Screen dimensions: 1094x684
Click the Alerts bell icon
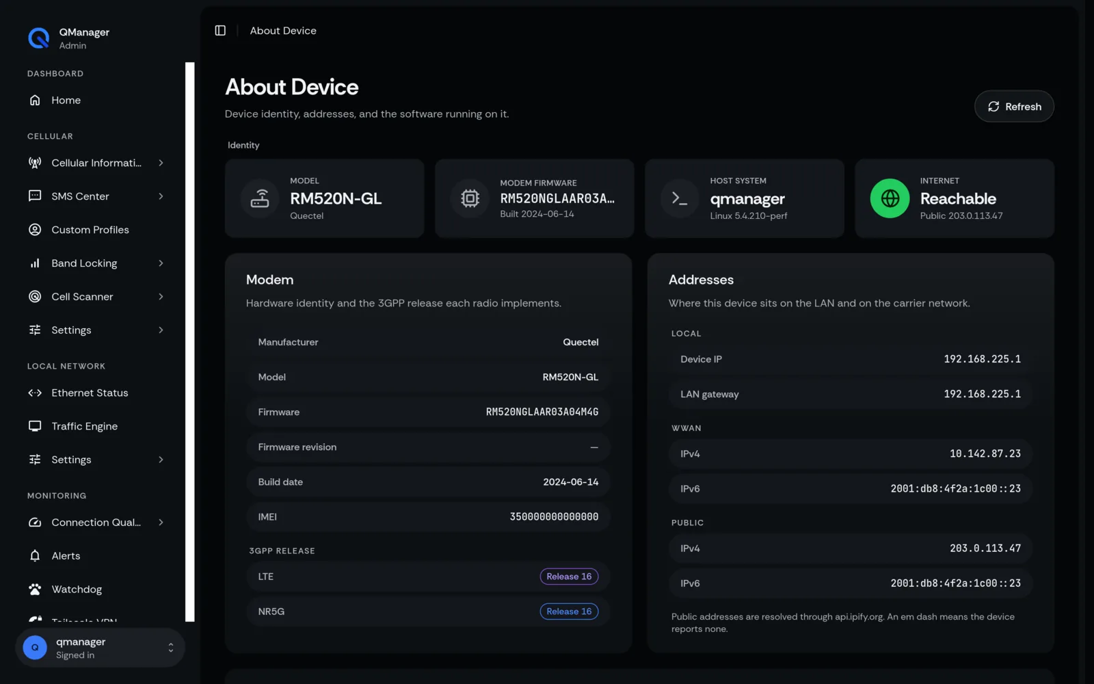click(35, 556)
